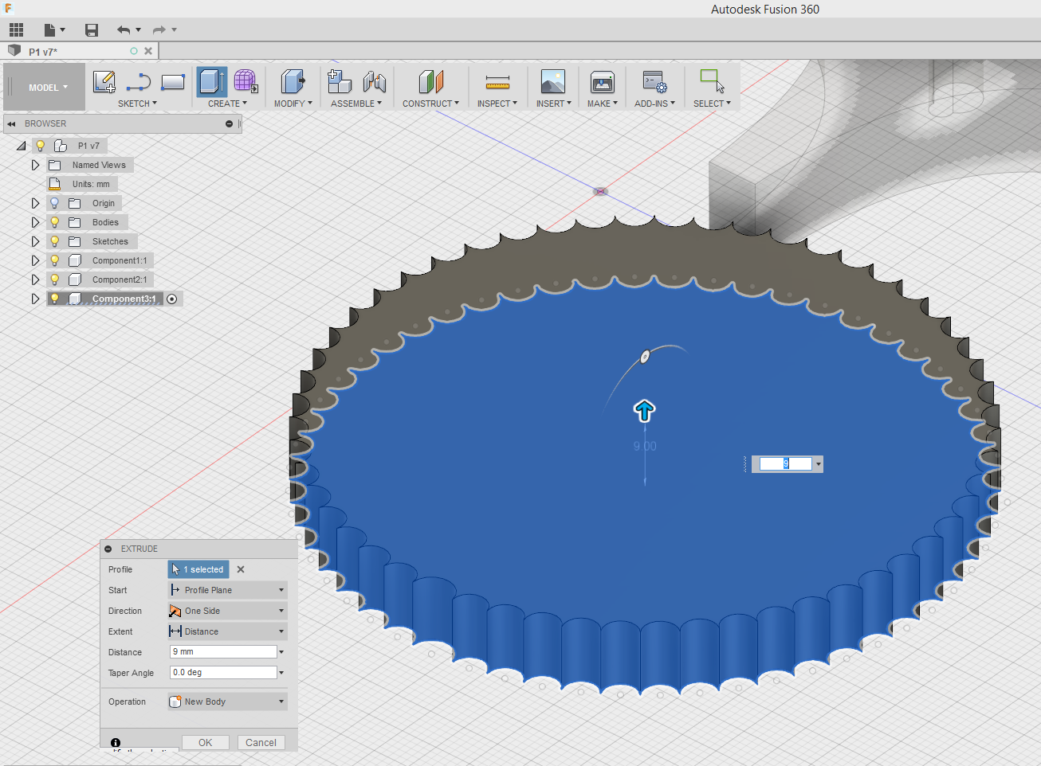Click the Insert image icon

click(552, 82)
